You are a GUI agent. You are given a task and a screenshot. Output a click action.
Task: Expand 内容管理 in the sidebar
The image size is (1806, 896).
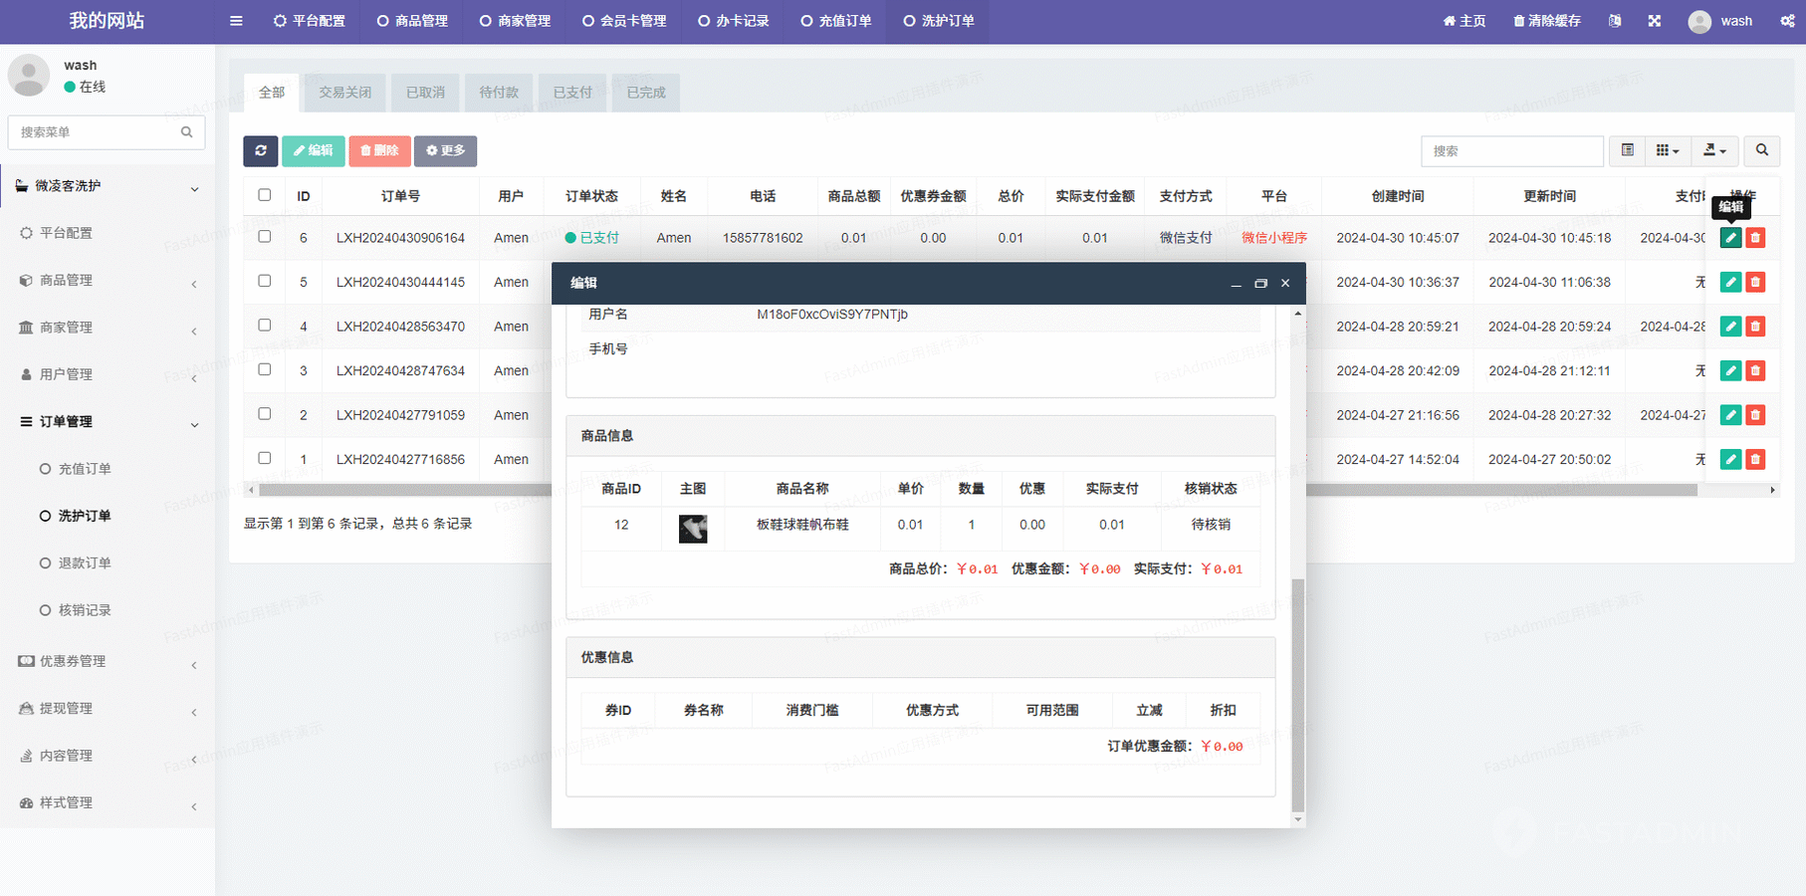[108, 756]
